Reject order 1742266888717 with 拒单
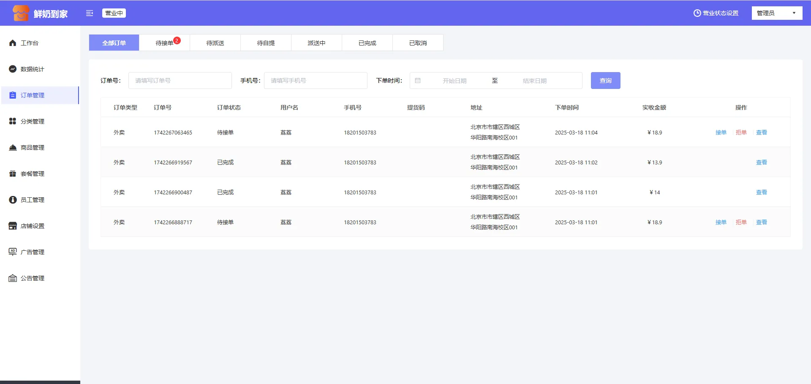 click(741, 222)
